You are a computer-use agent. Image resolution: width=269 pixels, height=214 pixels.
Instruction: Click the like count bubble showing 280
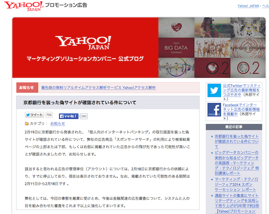83,116
